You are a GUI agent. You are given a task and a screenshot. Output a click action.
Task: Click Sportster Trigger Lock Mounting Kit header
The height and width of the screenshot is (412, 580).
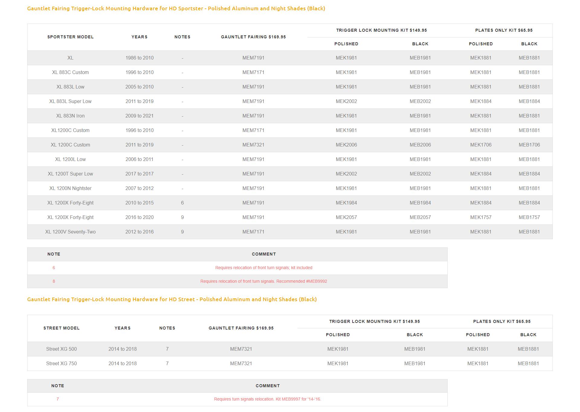pos(381,30)
